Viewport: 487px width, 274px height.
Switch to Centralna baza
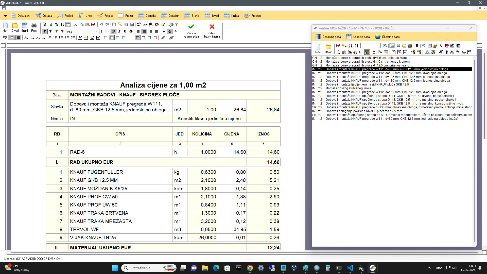(x=328, y=37)
